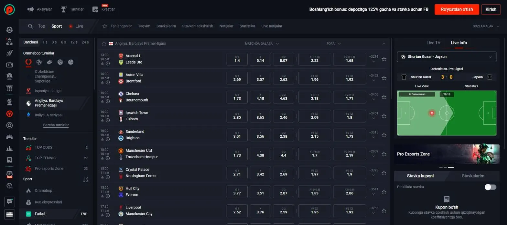Click the Pro Esports Zone carousel indicator dots
Viewport: 507px width, 225px height.
pyautogui.click(x=447, y=167)
